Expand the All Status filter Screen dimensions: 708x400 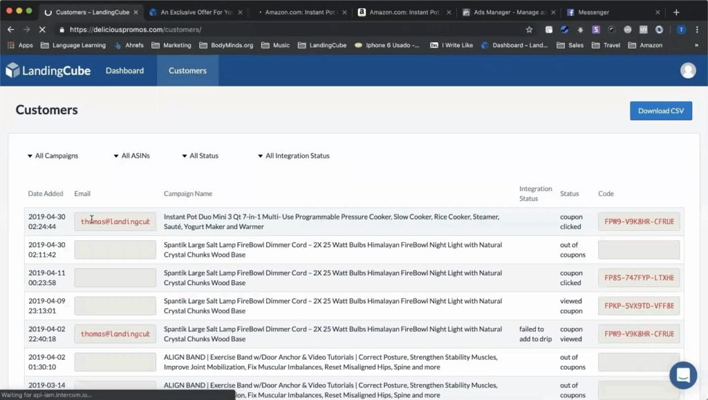click(x=200, y=156)
